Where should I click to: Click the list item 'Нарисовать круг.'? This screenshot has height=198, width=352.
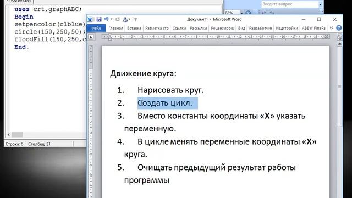[170, 90]
